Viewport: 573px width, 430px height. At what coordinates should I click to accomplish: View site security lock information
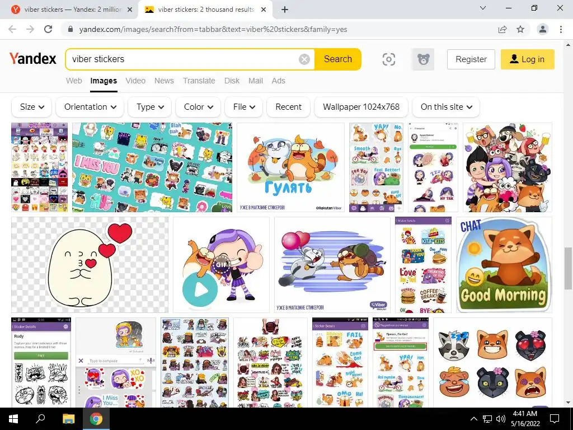[x=71, y=29]
